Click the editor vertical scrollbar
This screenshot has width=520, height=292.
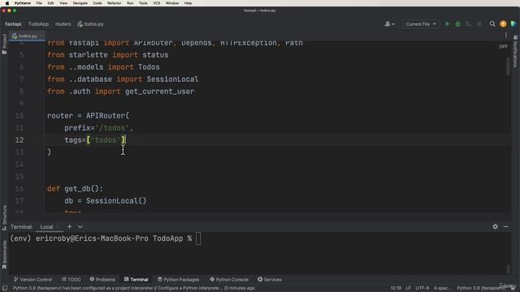tap(508, 67)
